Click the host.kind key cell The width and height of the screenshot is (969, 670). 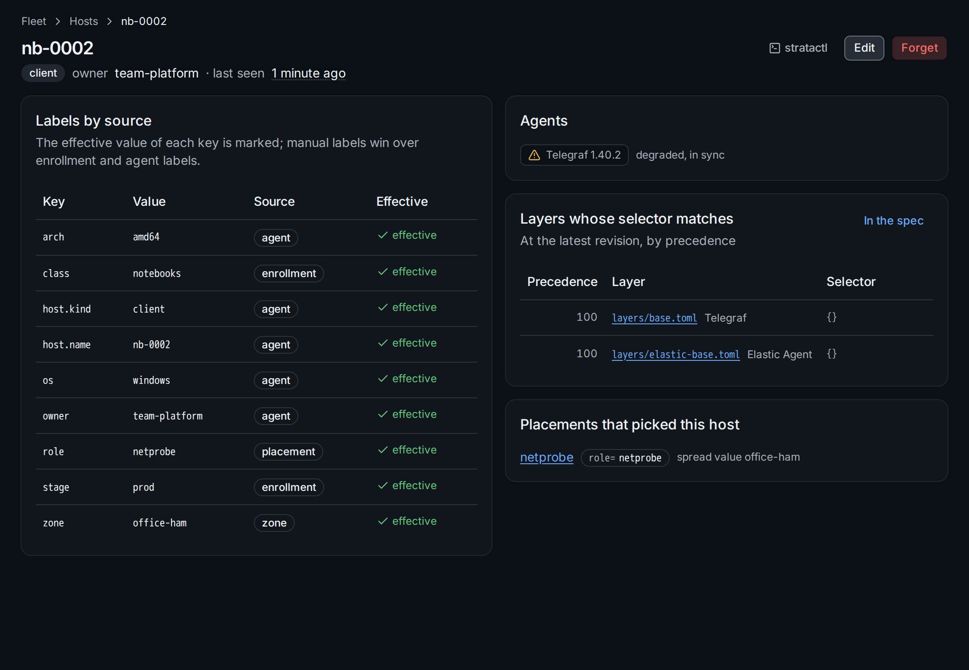(67, 309)
